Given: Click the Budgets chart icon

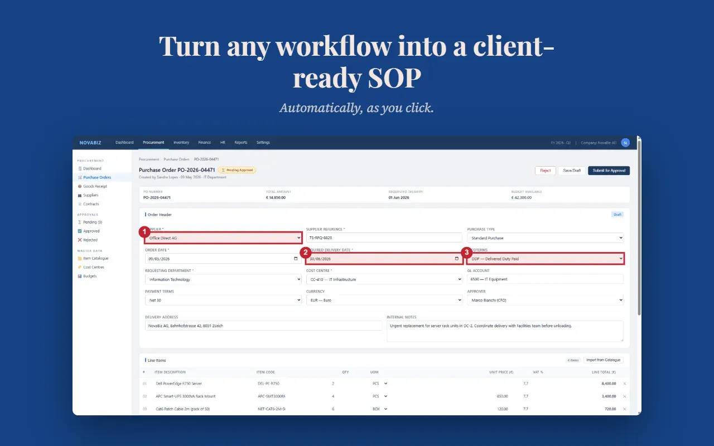Looking at the screenshot, I should click(80, 276).
